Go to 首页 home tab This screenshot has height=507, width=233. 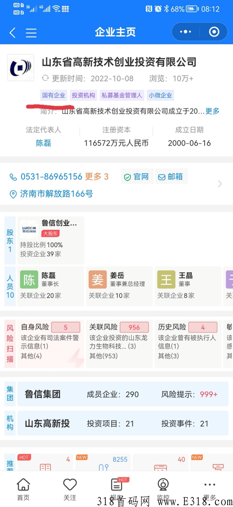tap(23, 489)
